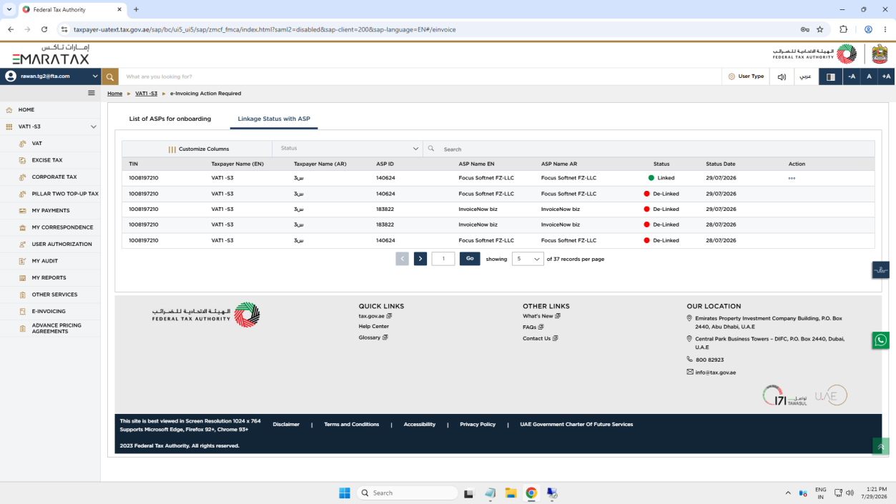Open the Contact Us link
This screenshot has width=896, height=504.
540,339
